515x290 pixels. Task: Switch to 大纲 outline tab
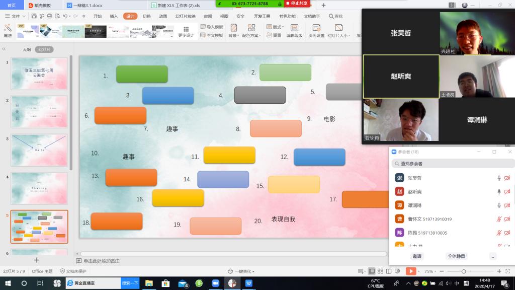click(x=27, y=50)
